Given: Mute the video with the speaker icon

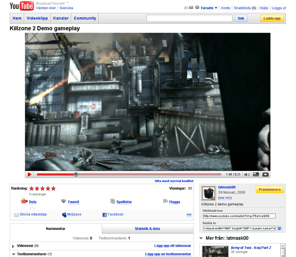Looking at the screenshot, I should tap(246, 174).
